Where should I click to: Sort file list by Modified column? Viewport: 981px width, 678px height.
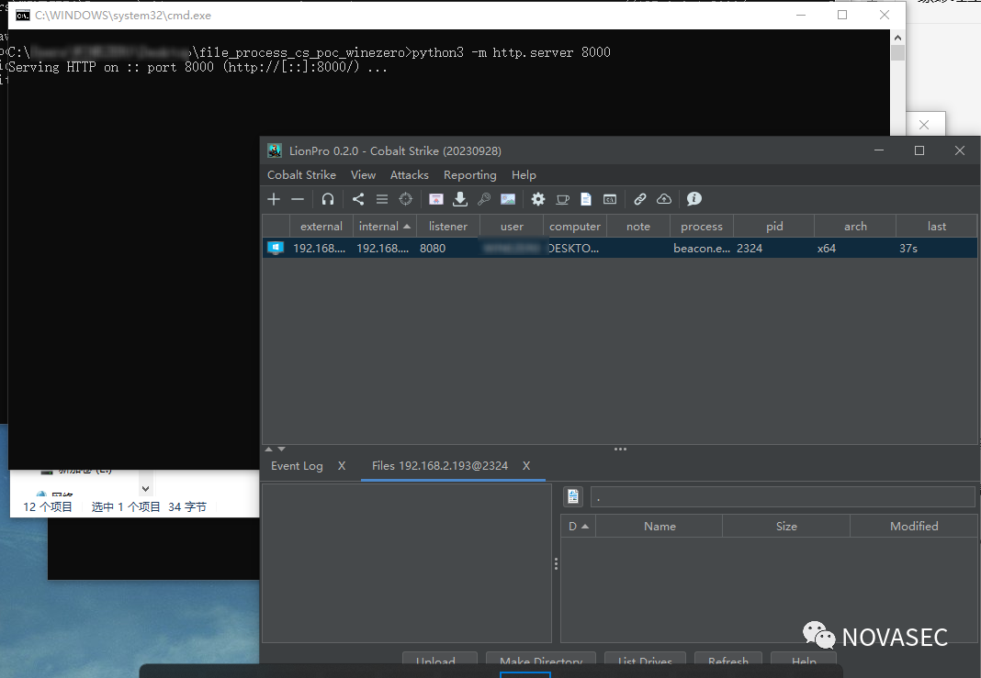click(x=914, y=526)
